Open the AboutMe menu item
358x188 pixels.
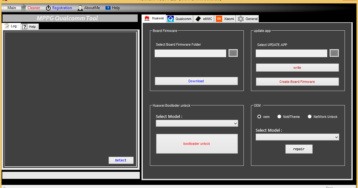click(89, 8)
